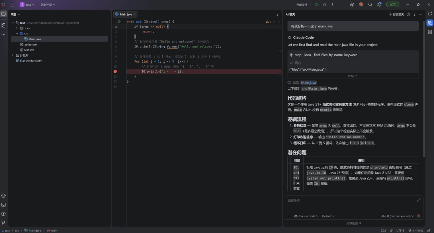Open AI chat panel options menu
This screenshot has height=233, width=434.
click(x=414, y=14)
